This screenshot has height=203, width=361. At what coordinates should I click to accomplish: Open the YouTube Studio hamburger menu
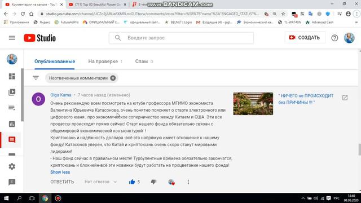click(12, 38)
